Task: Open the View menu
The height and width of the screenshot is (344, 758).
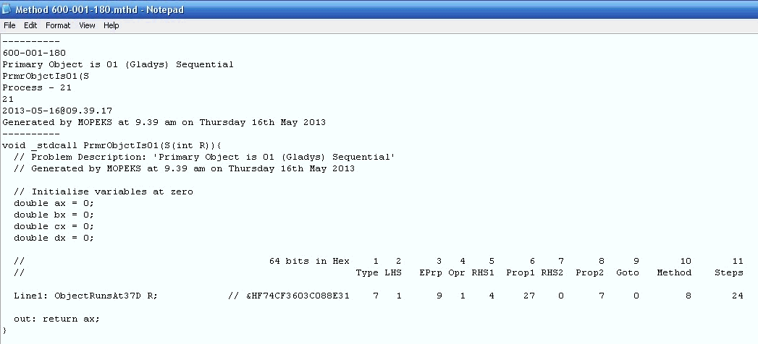Action: (x=87, y=25)
